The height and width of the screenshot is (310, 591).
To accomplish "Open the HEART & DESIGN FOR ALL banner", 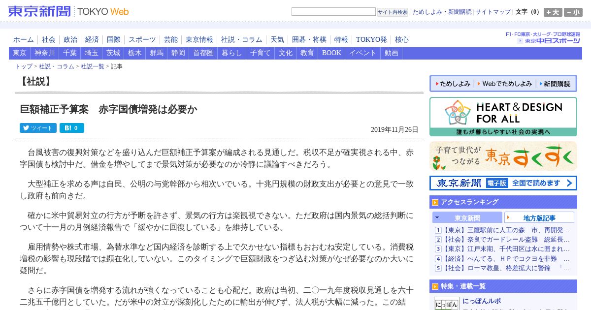I will [503, 117].
